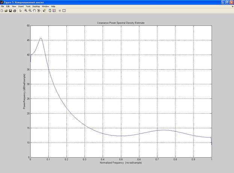This screenshot has width=234, height=173.
Task: Click the New Figure icon
Action: pyautogui.click(x=2, y=11)
